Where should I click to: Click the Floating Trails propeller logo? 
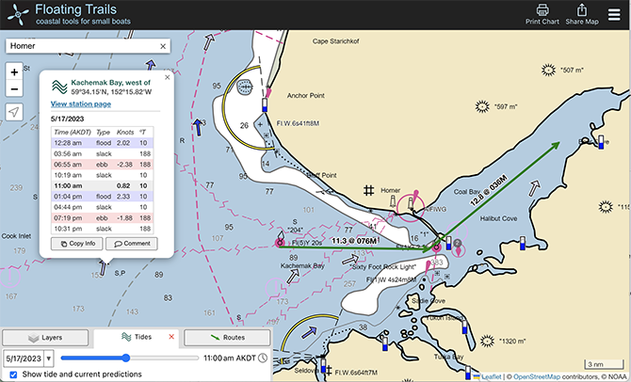click(x=18, y=14)
